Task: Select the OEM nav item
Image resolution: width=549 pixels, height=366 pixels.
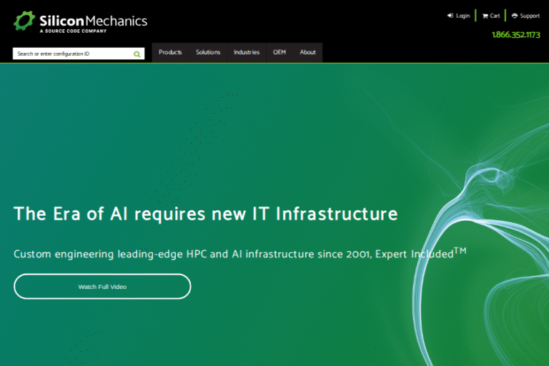Action: (x=280, y=52)
